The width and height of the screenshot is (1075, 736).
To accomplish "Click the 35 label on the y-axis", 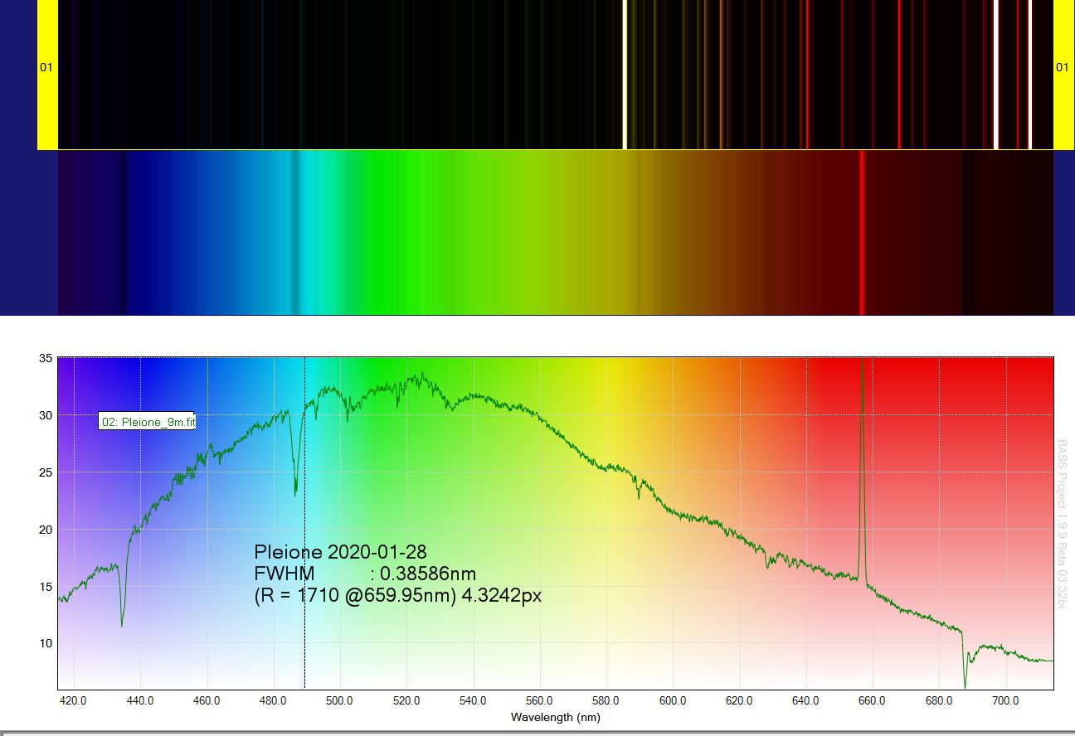I will point(46,358).
